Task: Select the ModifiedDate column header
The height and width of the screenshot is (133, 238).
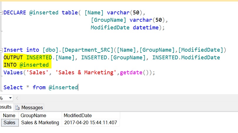Action: point(78,115)
